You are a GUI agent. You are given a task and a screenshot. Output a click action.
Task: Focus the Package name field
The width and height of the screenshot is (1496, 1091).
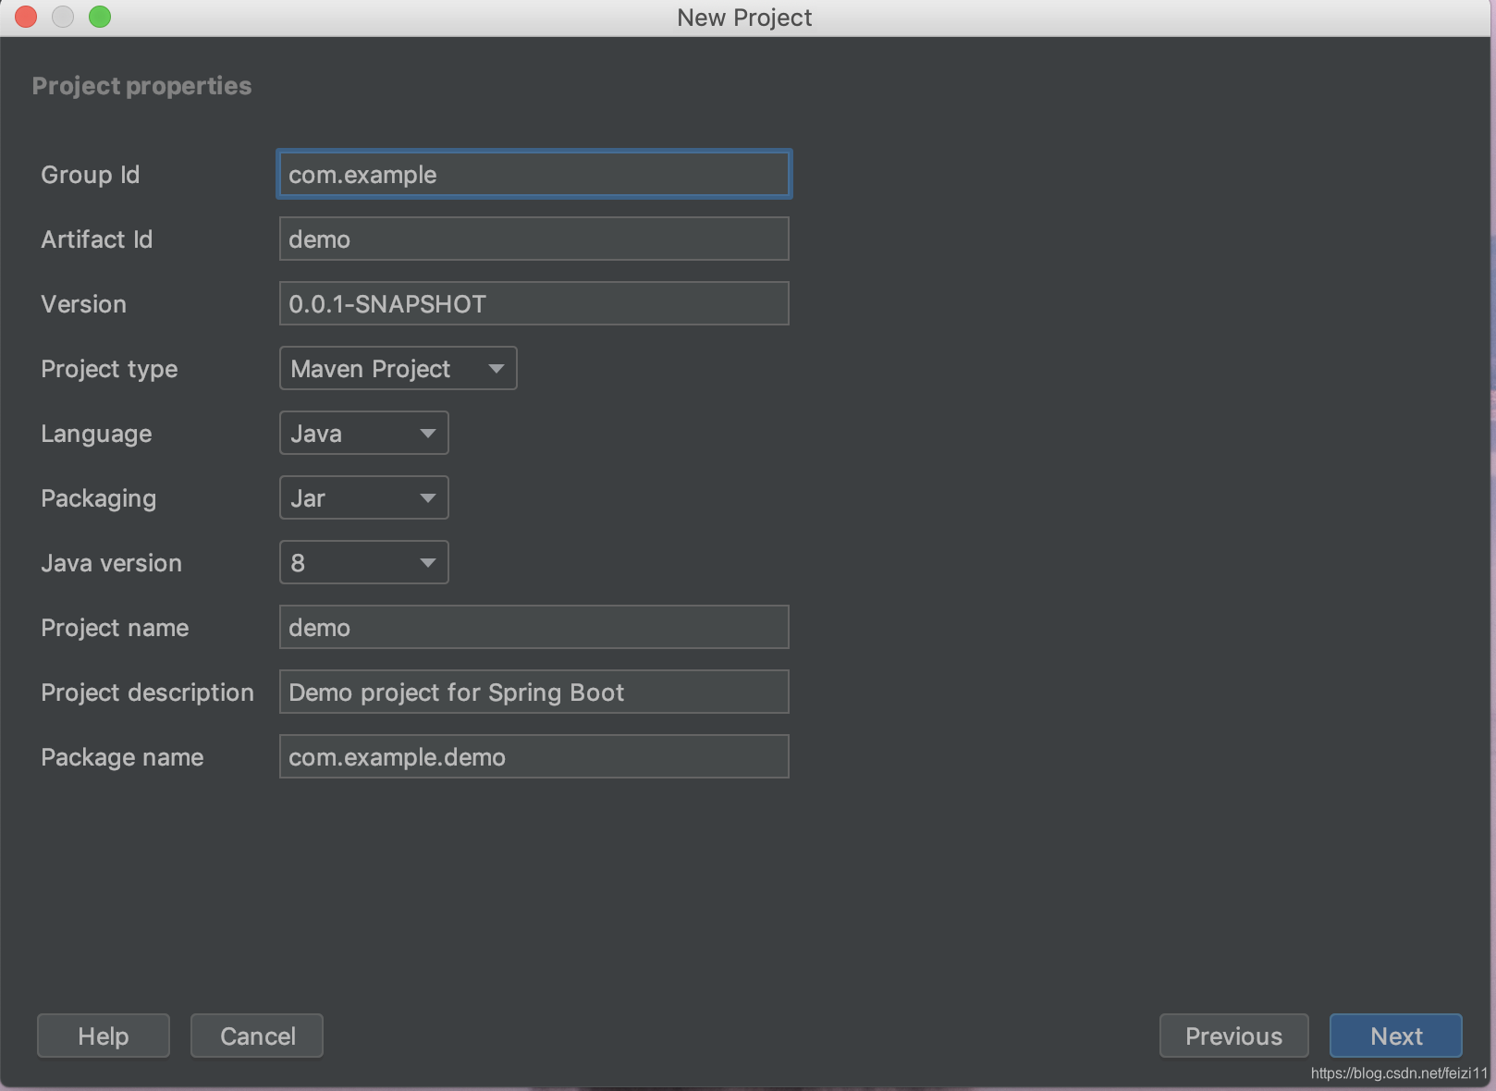coord(533,756)
